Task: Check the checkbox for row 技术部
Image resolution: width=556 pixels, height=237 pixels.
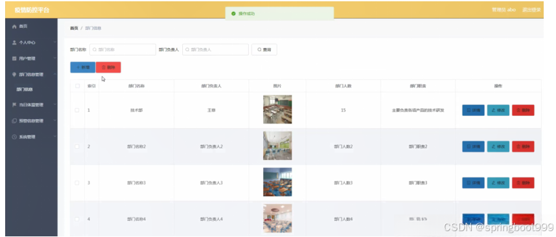Action: [x=77, y=110]
